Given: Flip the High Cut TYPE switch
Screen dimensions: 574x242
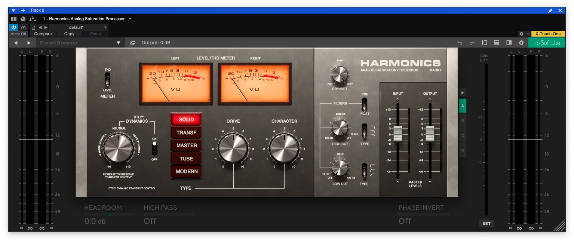Looking at the screenshot, I should point(365,131).
